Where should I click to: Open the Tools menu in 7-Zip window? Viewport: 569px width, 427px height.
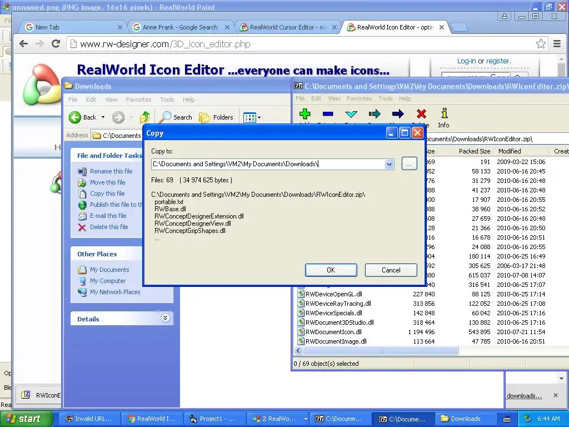(386, 98)
